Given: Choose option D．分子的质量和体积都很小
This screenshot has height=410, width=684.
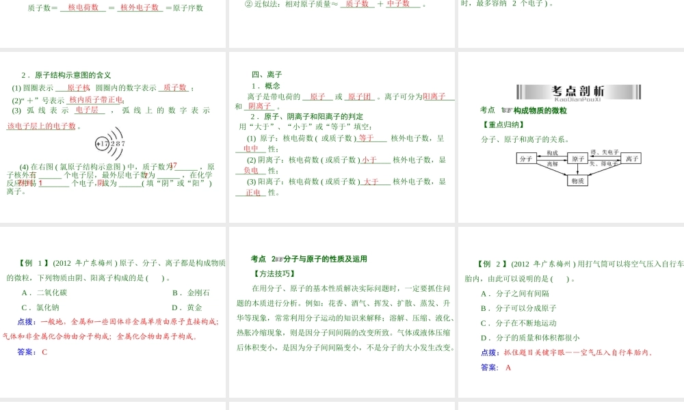Looking at the screenshot, I should [x=530, y=338].
